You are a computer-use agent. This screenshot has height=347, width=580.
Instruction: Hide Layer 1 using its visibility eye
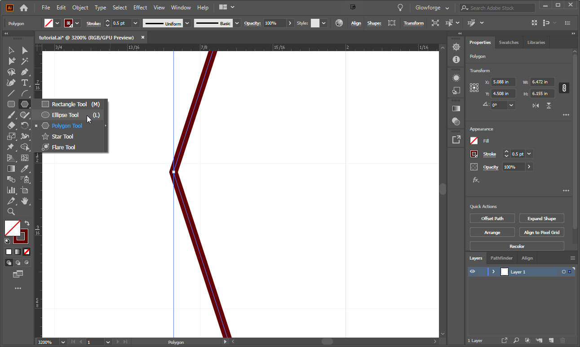click(472, 272)
